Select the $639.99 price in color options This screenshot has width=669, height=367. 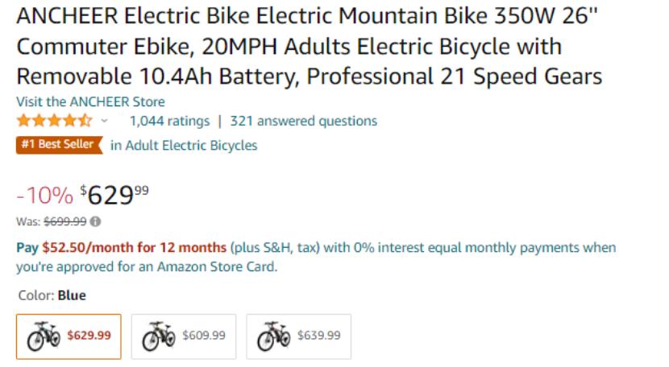point(319,336)
